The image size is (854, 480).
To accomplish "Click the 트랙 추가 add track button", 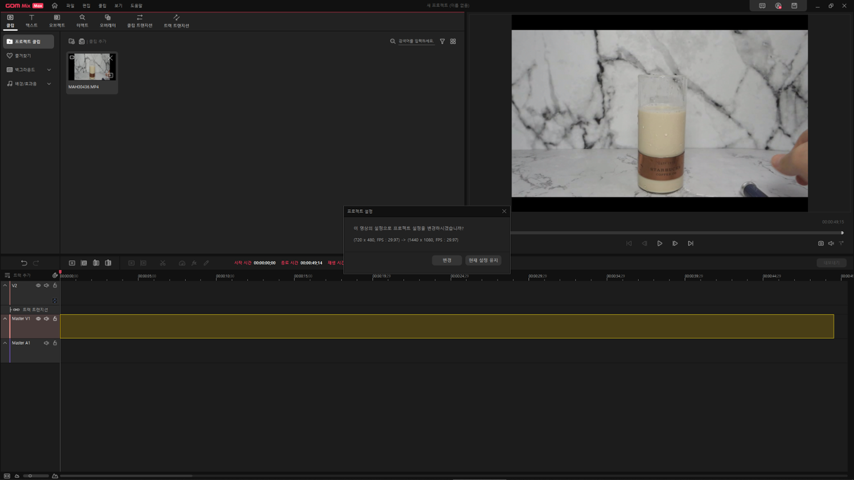I will click(x=18, y=275).
